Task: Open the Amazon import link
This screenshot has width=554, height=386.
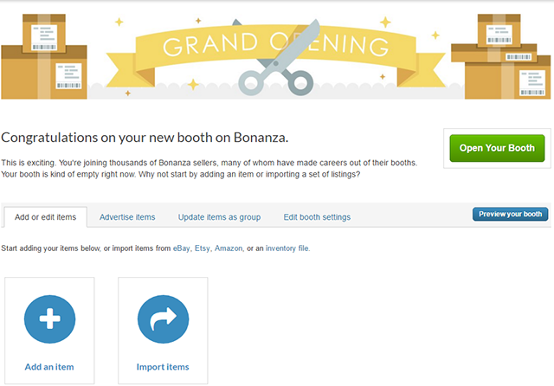Action: pyautogui.click(x=229, y=248)
